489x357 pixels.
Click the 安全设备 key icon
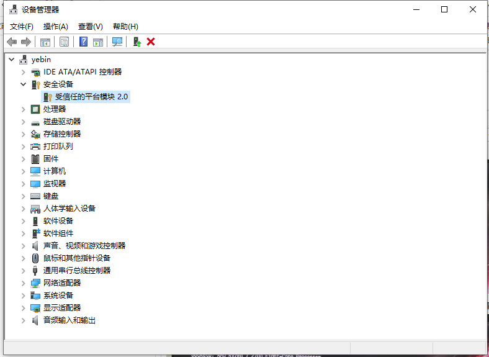click(x=35, y=84)
